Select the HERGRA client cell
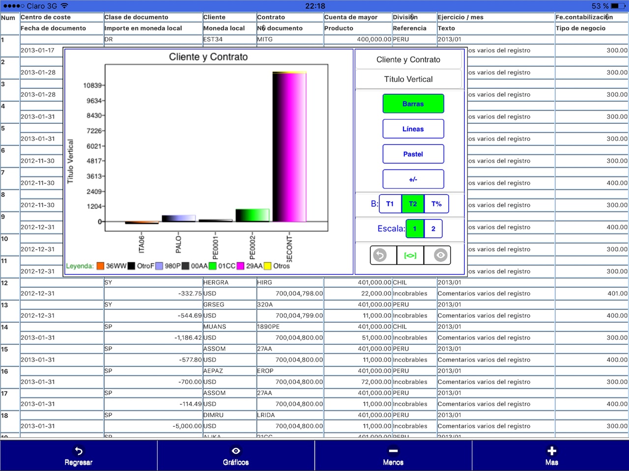The height and width of the screenshot is (471, 629). pos(229,282)
